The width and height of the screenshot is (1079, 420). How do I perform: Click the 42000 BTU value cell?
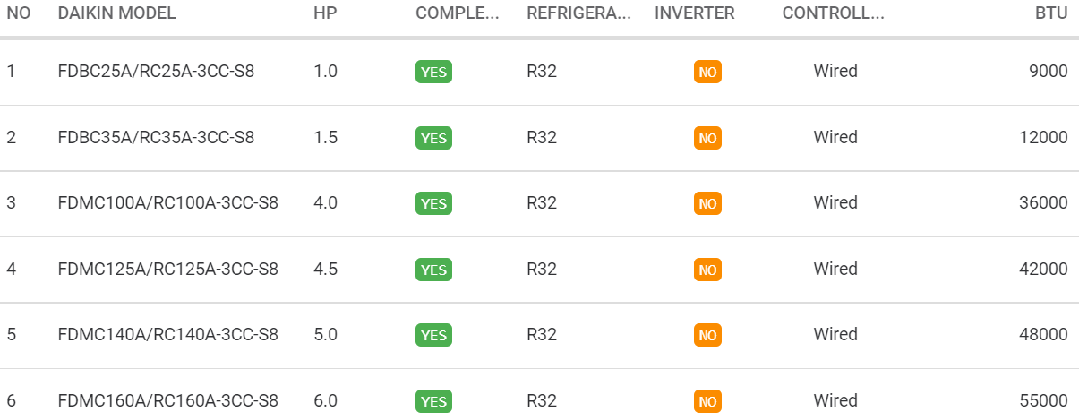pos(1043,269)
